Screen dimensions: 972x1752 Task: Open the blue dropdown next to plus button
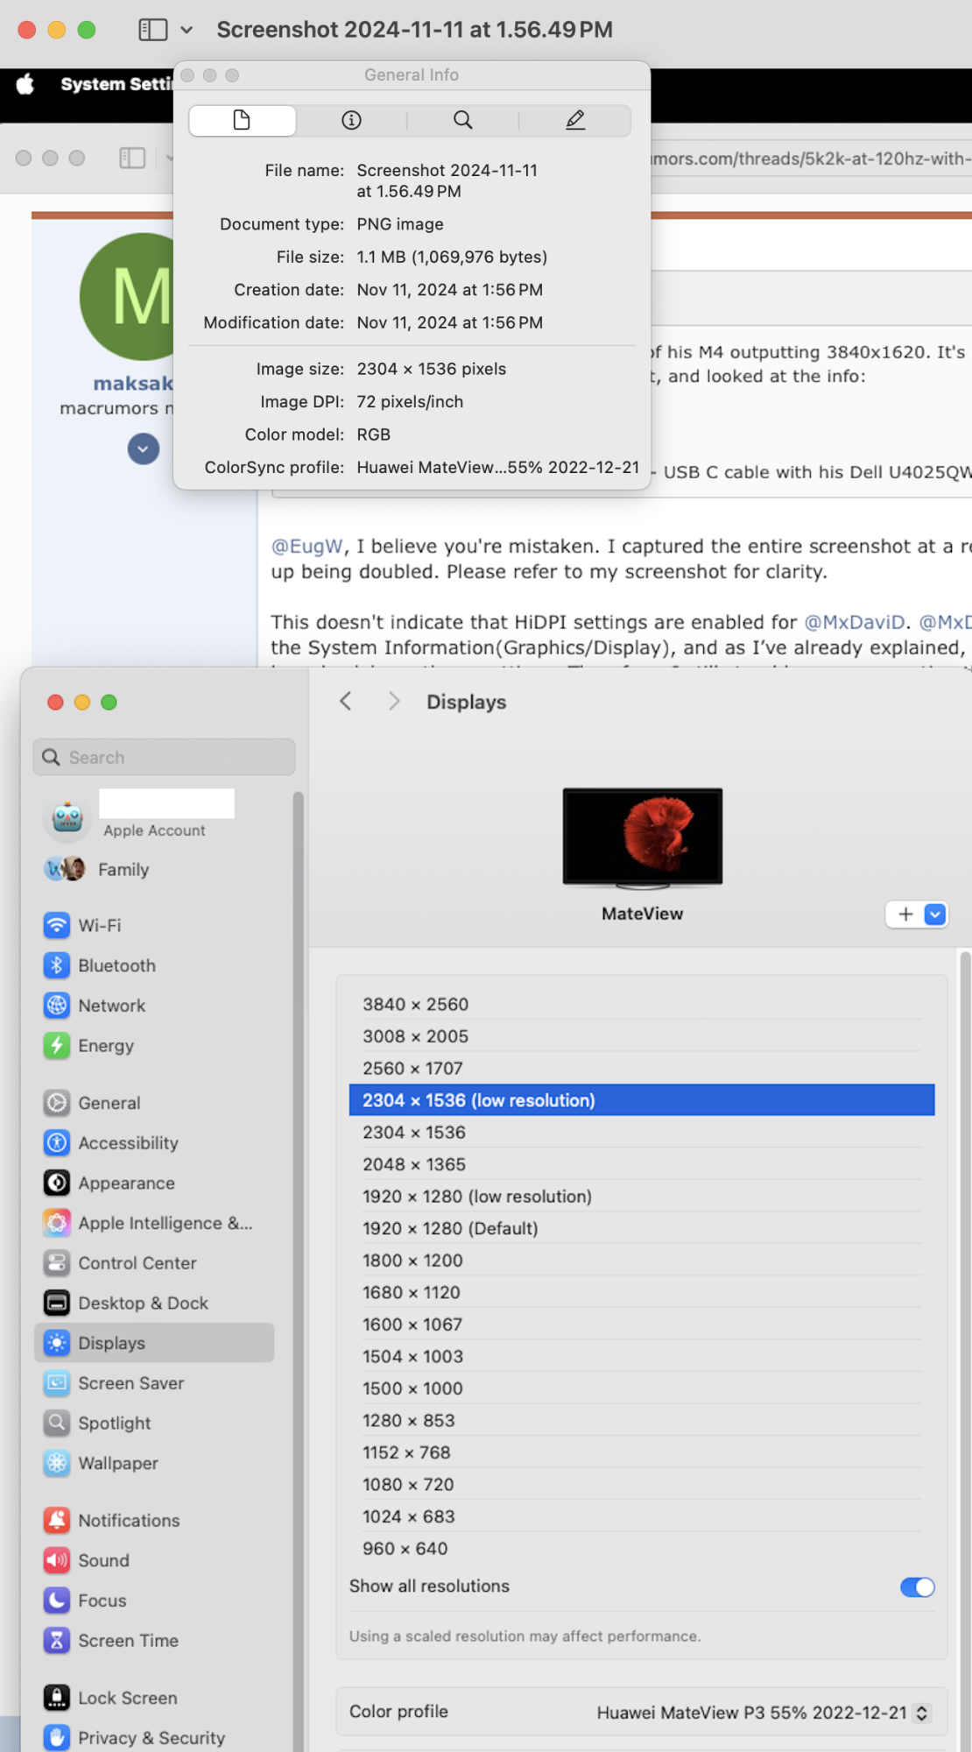coord(935,915)
